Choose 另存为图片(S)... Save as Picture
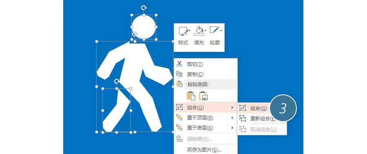The image size is (367, 154). 204,150
